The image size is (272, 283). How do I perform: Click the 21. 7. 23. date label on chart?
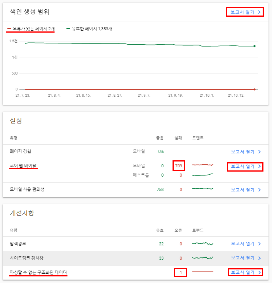point(23,95)
